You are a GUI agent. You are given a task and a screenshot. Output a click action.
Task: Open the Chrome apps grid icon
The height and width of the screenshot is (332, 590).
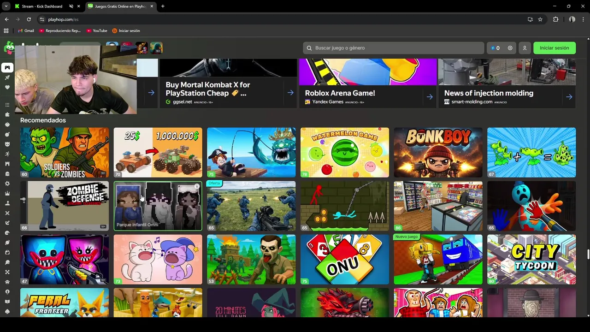click(x=6, y=30)
